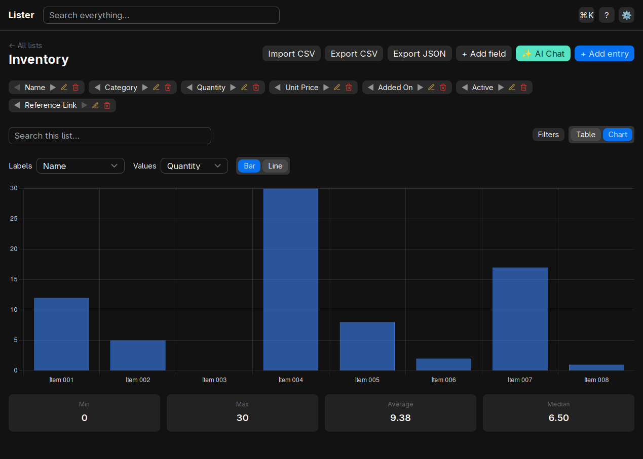Move Category field left
Image resolution: width=643 pixels, height=459 pixels.
point(97,88)
